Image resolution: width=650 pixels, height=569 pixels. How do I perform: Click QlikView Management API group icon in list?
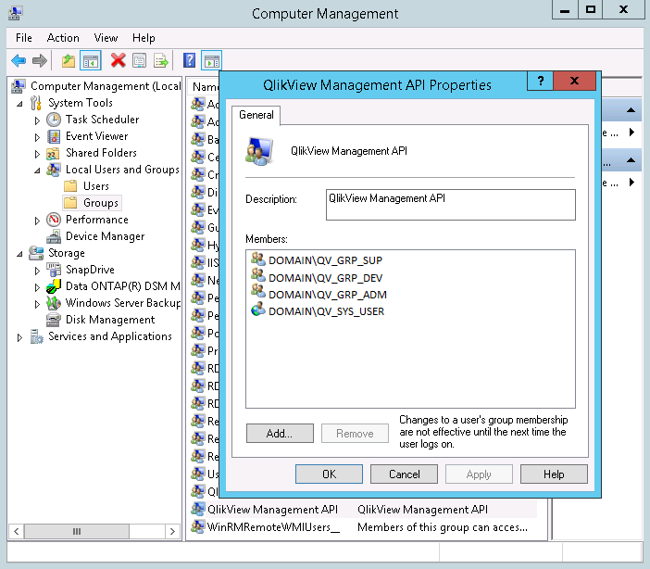pyautogui.click(x=198, y=509)
